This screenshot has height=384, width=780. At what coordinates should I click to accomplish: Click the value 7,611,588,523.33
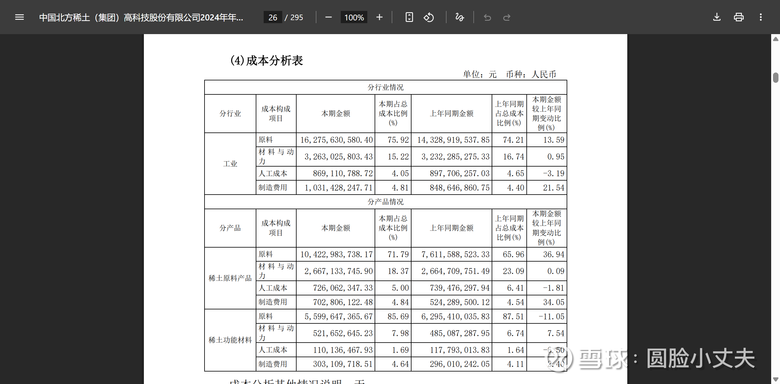(x=455, y=254)
